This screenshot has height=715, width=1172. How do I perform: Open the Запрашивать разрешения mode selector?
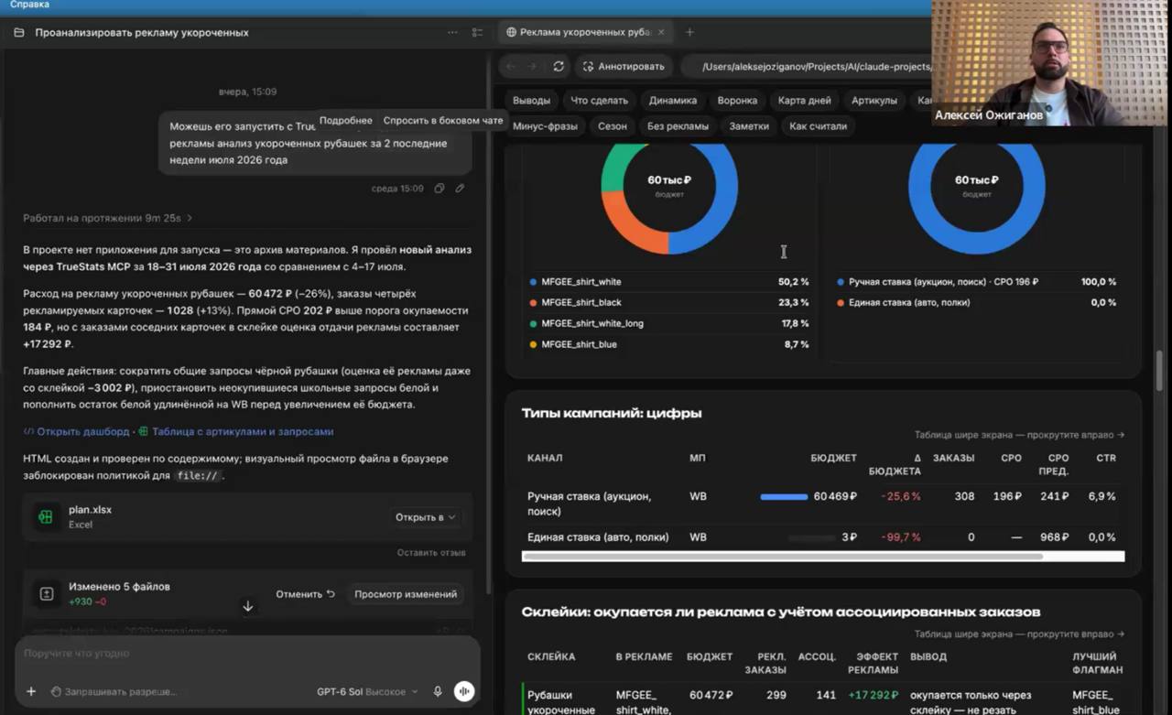click(x=114, y=692)
